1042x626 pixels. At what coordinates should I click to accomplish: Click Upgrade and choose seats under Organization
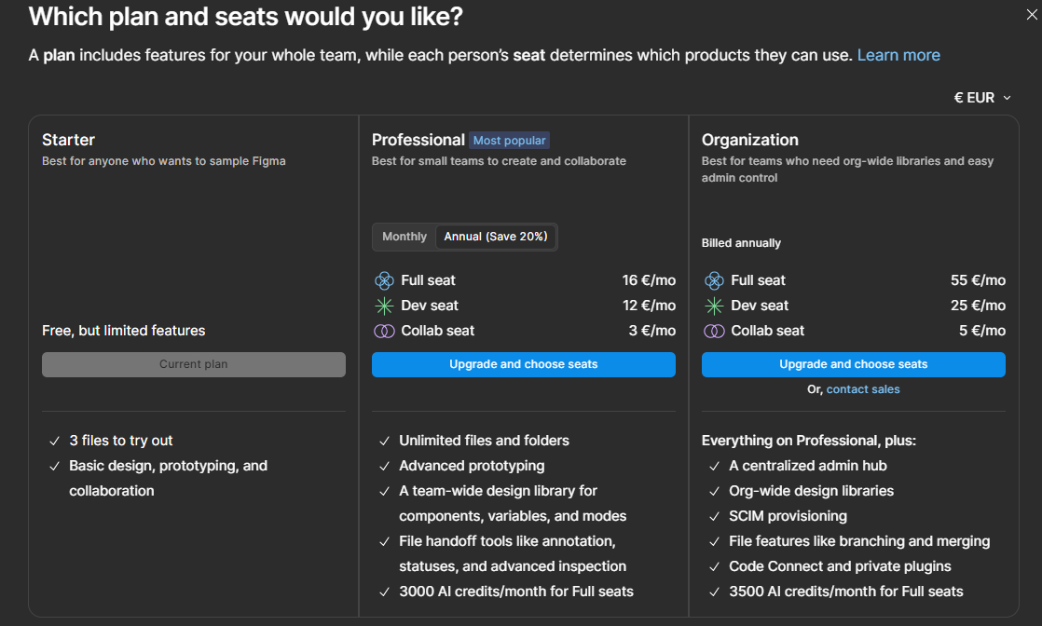point(853,364)
